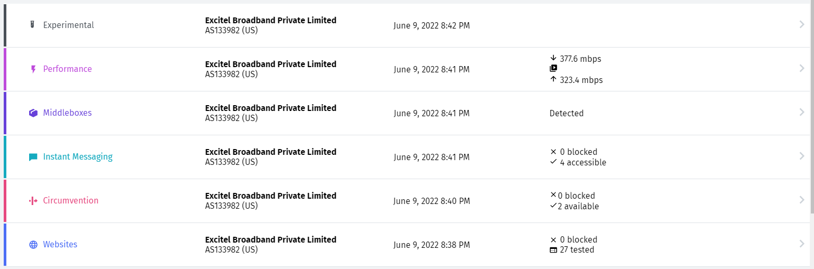Image resolution: width=814 pixels, height=269 pixels.
Task: Click the Detected status in Middleboxes row
Action: 566,113
